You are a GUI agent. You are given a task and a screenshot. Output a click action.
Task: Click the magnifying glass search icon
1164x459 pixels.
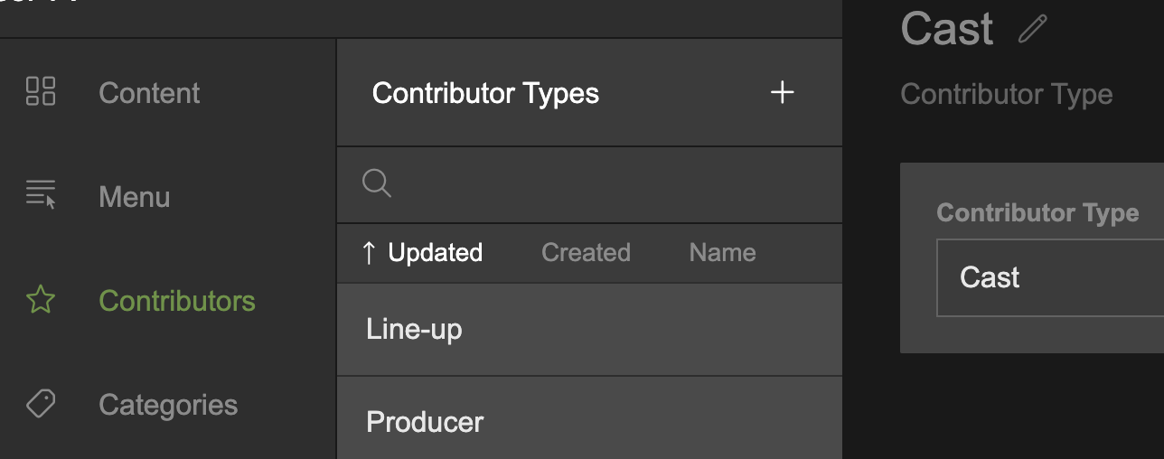coord(376,184)
